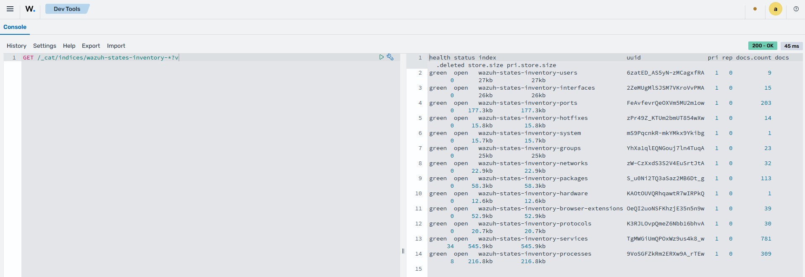Click uuid OeQI2uoNSFKhzjE35n5n9w
The image size is (805, 277).
666,208
